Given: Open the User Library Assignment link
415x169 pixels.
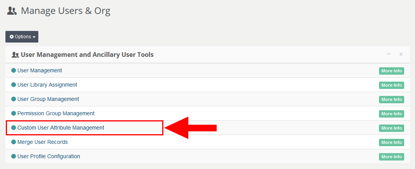Looking at the screenshot, I should coord(47,85).
